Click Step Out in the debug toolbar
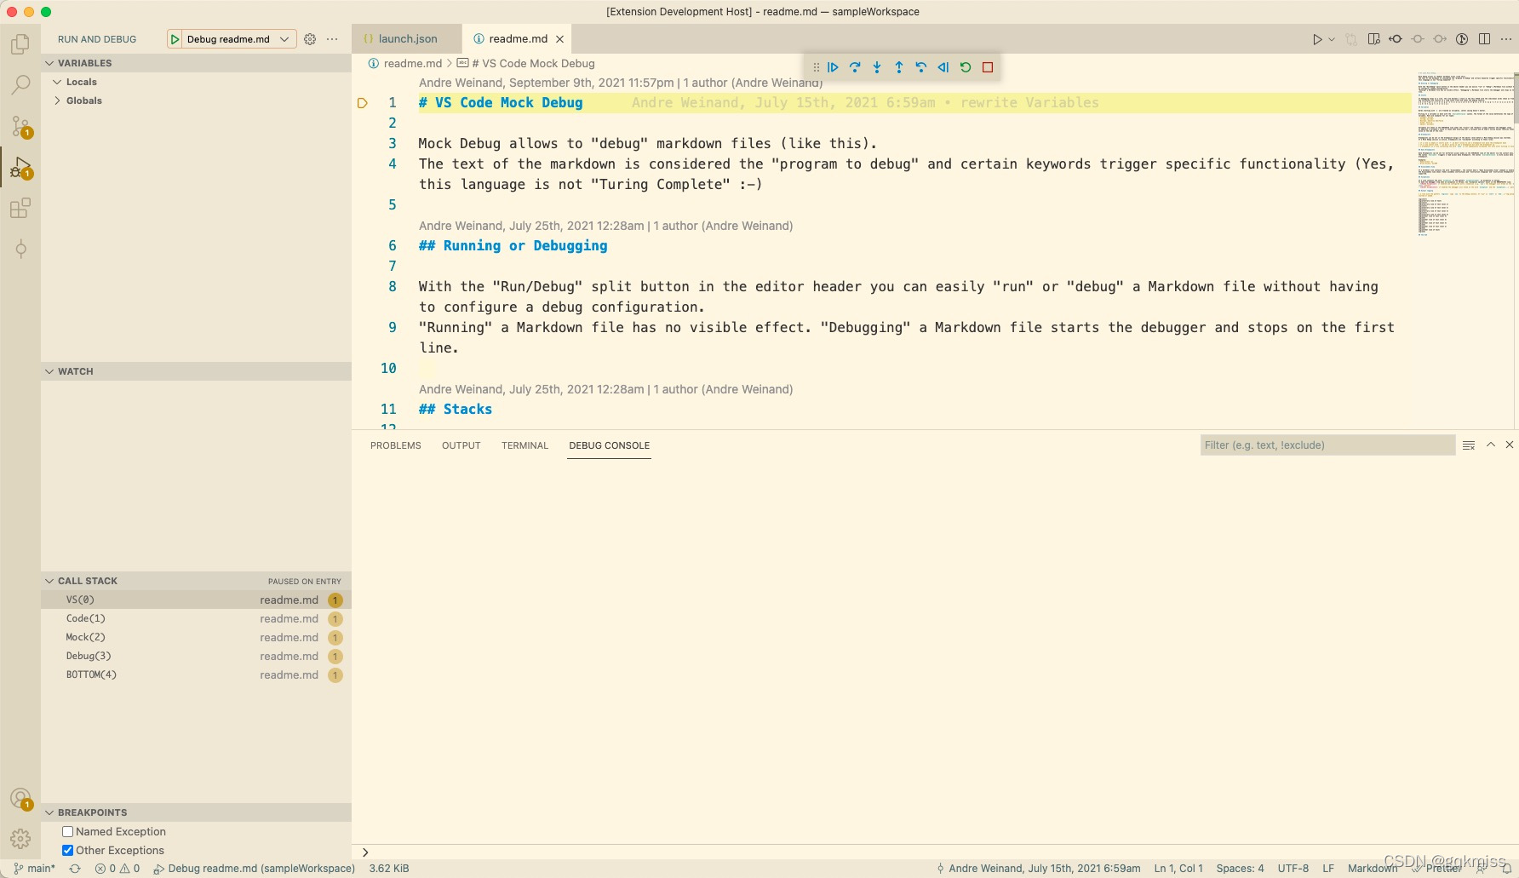The image size is (1519, 878). [899, 67]
